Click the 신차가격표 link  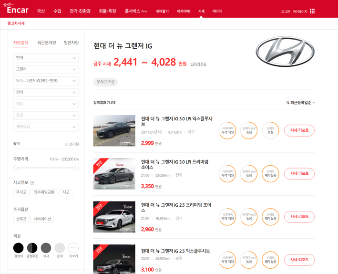[x=198, y=64]
